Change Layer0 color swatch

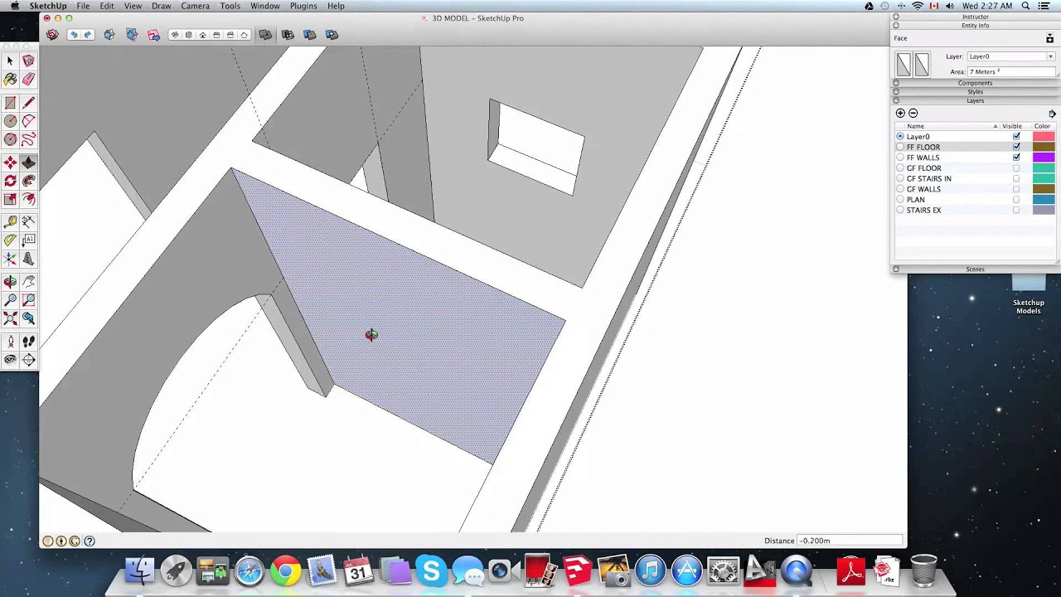tap(1044, 137)
